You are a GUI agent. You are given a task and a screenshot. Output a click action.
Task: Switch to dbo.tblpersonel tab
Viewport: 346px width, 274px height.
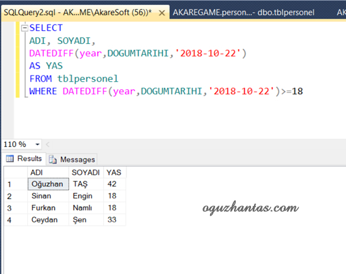point(243,13)
